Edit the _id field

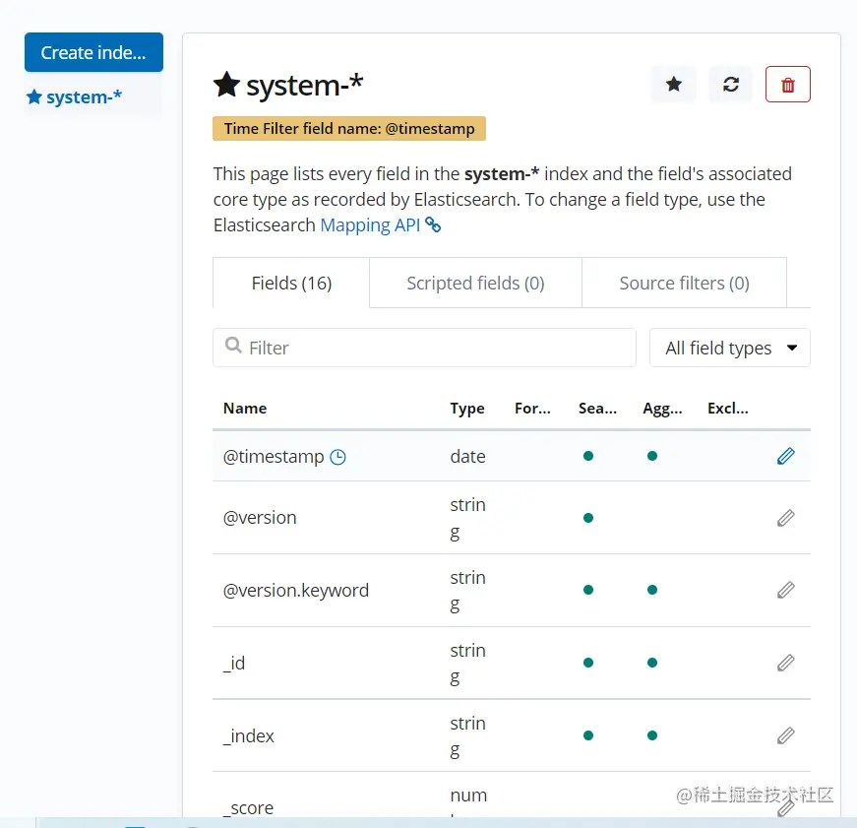[x=785, y=663]
